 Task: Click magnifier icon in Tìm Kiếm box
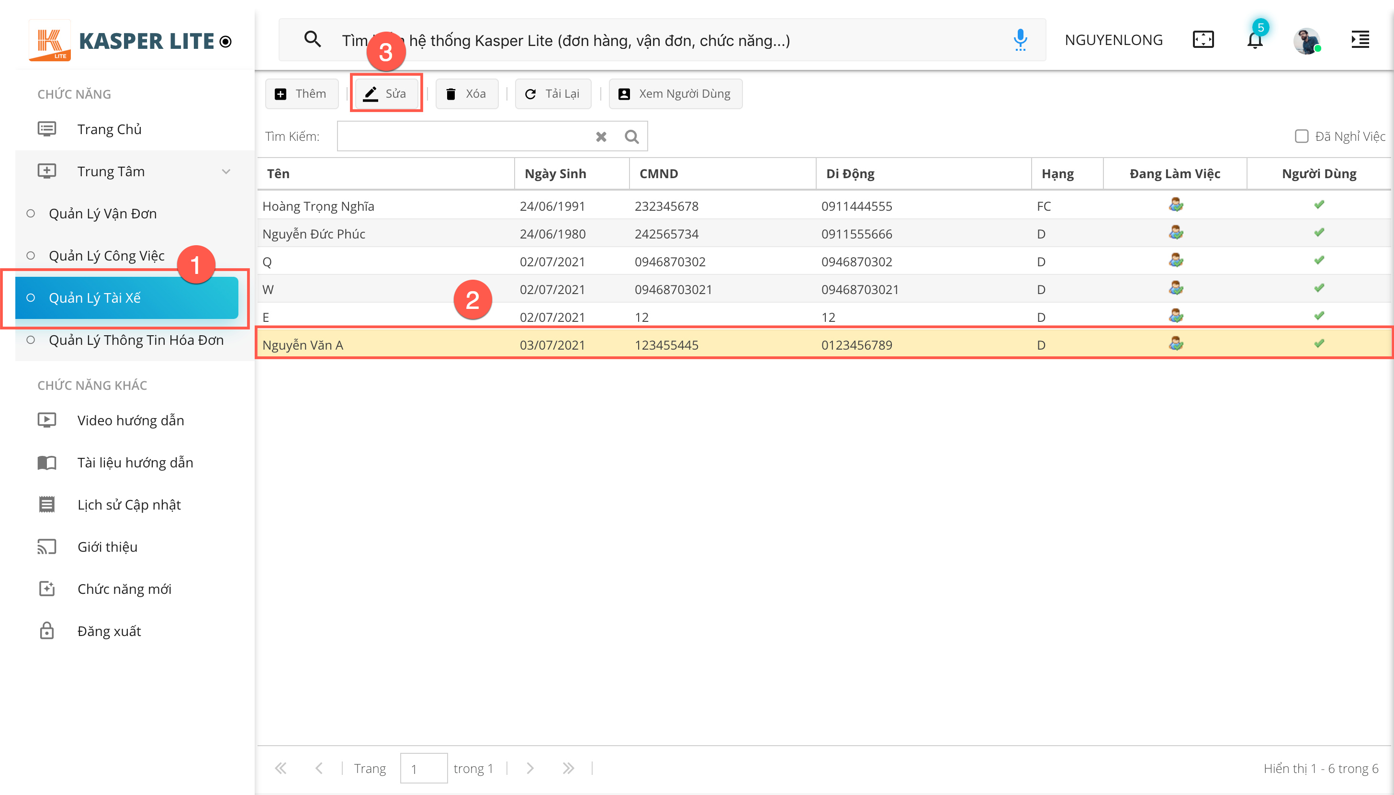(631, 136)
